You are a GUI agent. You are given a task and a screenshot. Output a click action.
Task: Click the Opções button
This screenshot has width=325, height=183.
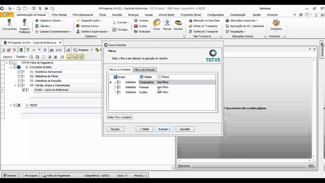(x=115, y=129)
